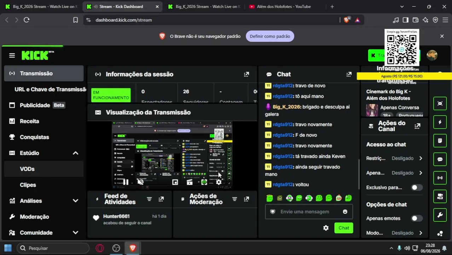This screenshot has height=255, width=452.
Task: Toggle mini-player mode in stream preview
Action: (175, 182)
